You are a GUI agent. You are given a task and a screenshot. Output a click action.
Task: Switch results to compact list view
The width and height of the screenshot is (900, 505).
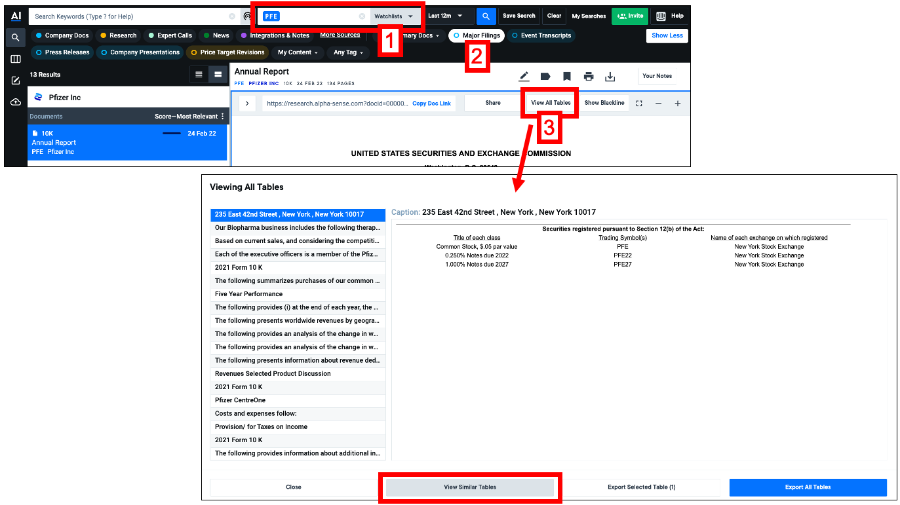pyautogui.click(x=199, y=75)
